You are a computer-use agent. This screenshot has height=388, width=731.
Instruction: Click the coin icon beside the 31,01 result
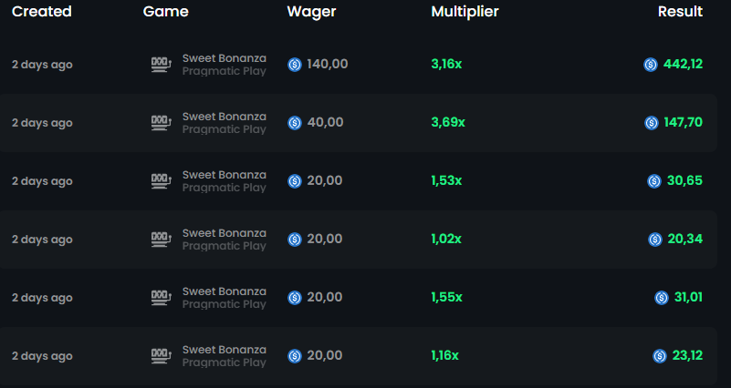tap(662, 297)
